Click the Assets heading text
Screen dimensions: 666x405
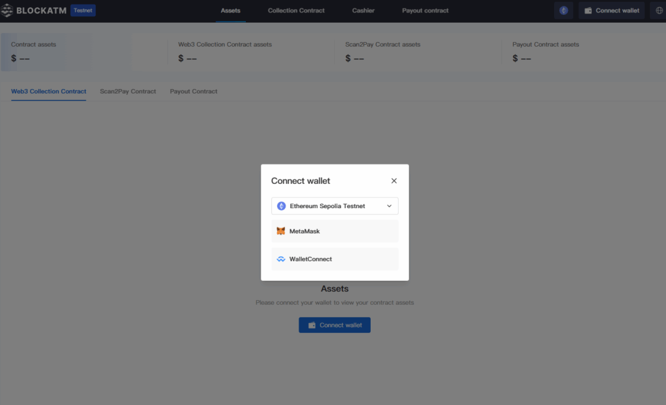tap(335, 289)
